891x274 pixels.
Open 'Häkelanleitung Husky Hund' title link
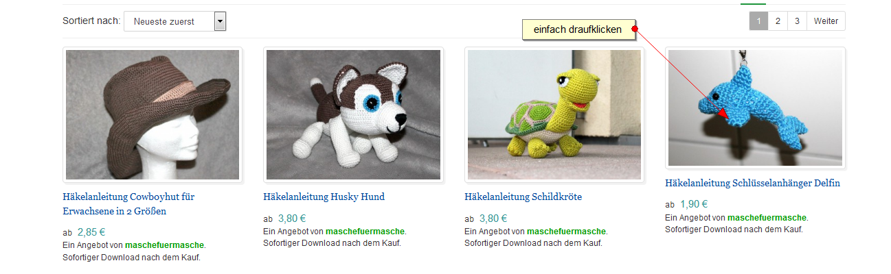coord(324,197)
